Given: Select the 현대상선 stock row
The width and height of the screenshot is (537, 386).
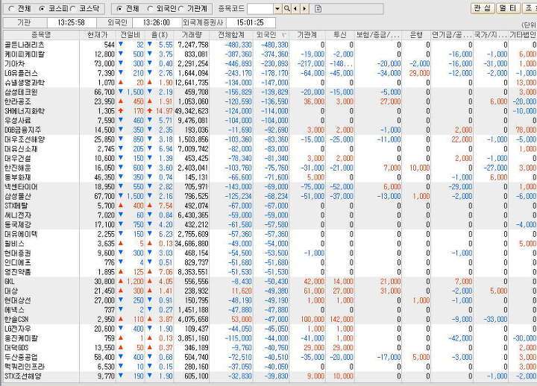Looking at the screenshot, I should (x=270, y=300).
